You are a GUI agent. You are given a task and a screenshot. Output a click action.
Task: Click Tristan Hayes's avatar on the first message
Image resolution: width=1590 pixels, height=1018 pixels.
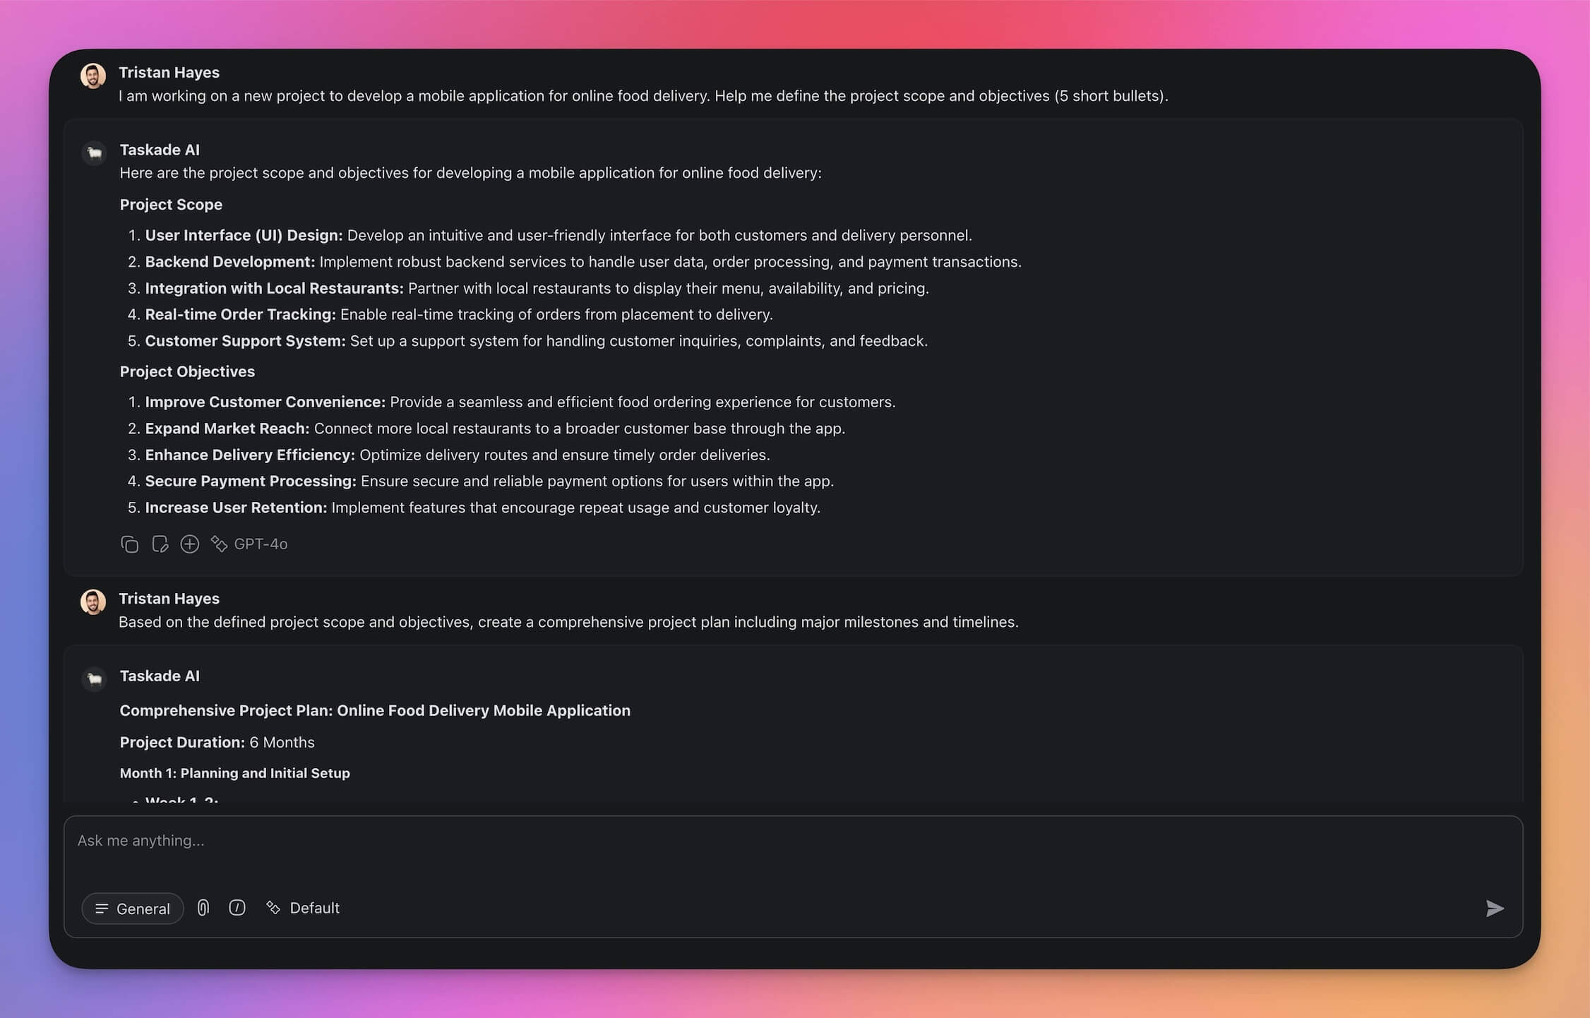click(x=93, y=76)
